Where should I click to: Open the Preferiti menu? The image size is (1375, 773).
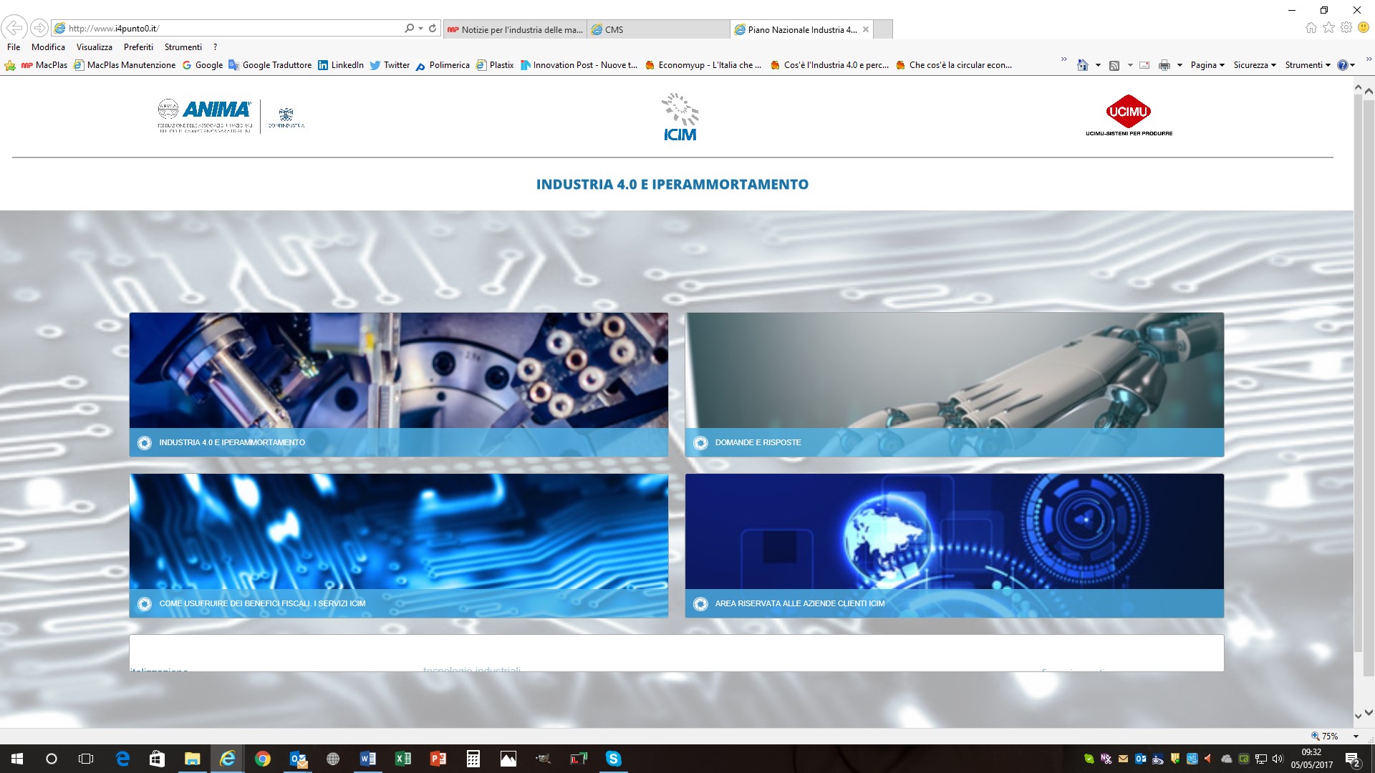point(138,47)
